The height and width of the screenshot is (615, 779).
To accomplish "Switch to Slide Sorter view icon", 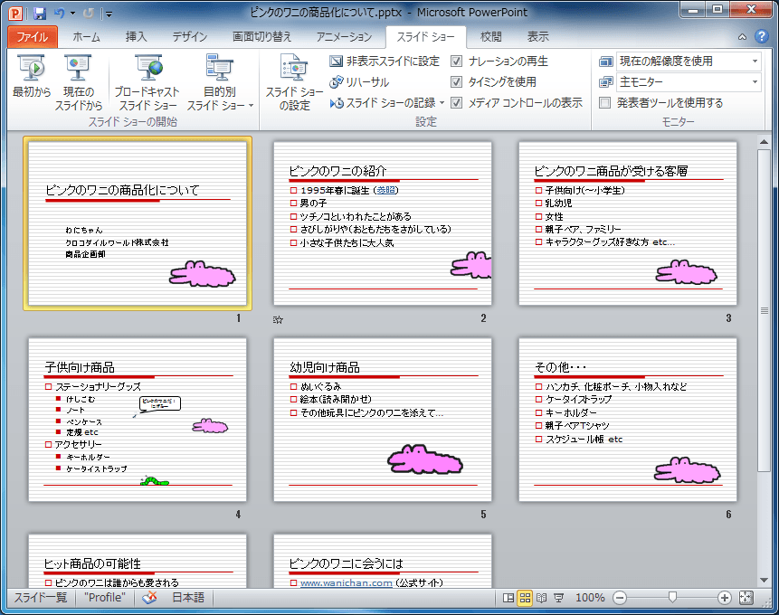I will tap(525, 598).
